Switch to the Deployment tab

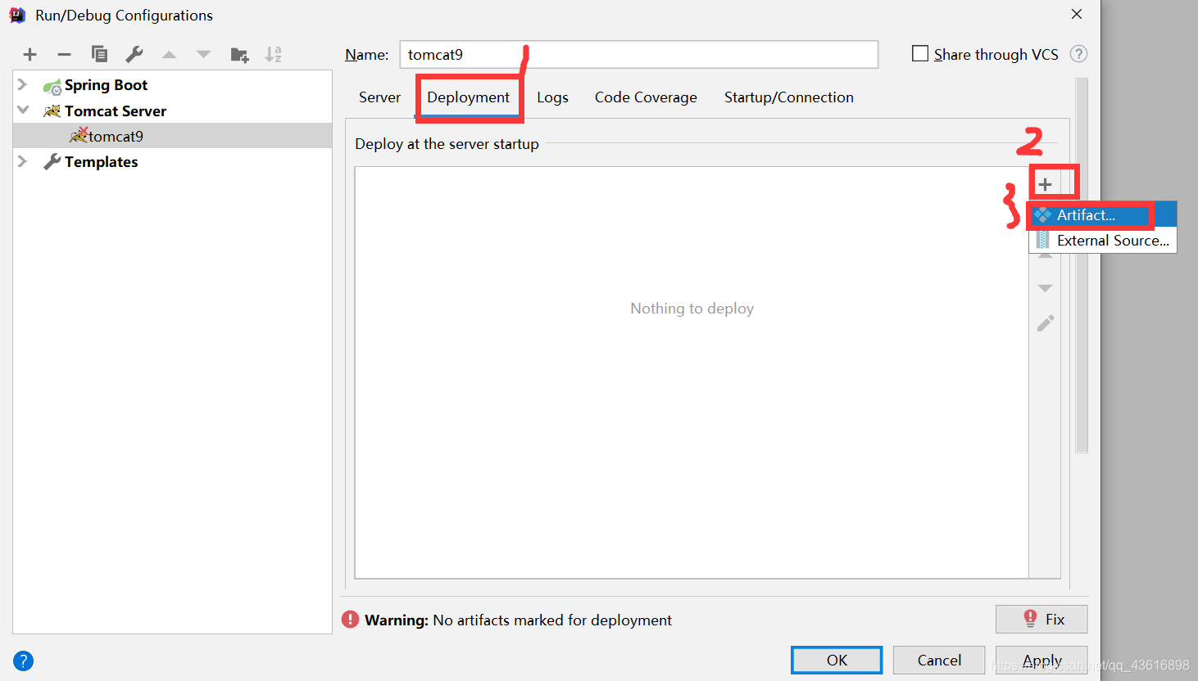pyautogui.click(x=468, y=97)
